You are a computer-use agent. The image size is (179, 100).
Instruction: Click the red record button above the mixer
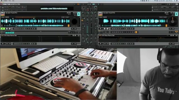[x=88, y=10]
